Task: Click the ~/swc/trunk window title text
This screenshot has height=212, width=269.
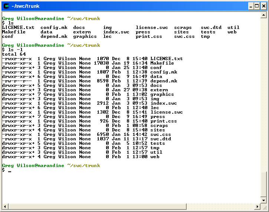Action: point(25,6)
